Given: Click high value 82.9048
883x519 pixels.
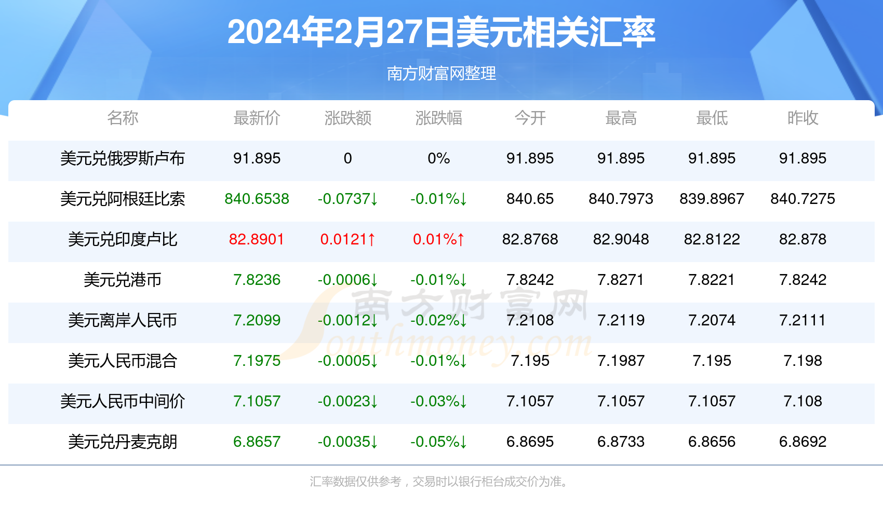Looking at the screenshot, I should [621, 239].
